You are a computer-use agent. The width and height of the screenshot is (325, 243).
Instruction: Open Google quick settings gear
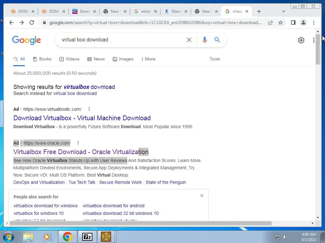click(301, 40)
